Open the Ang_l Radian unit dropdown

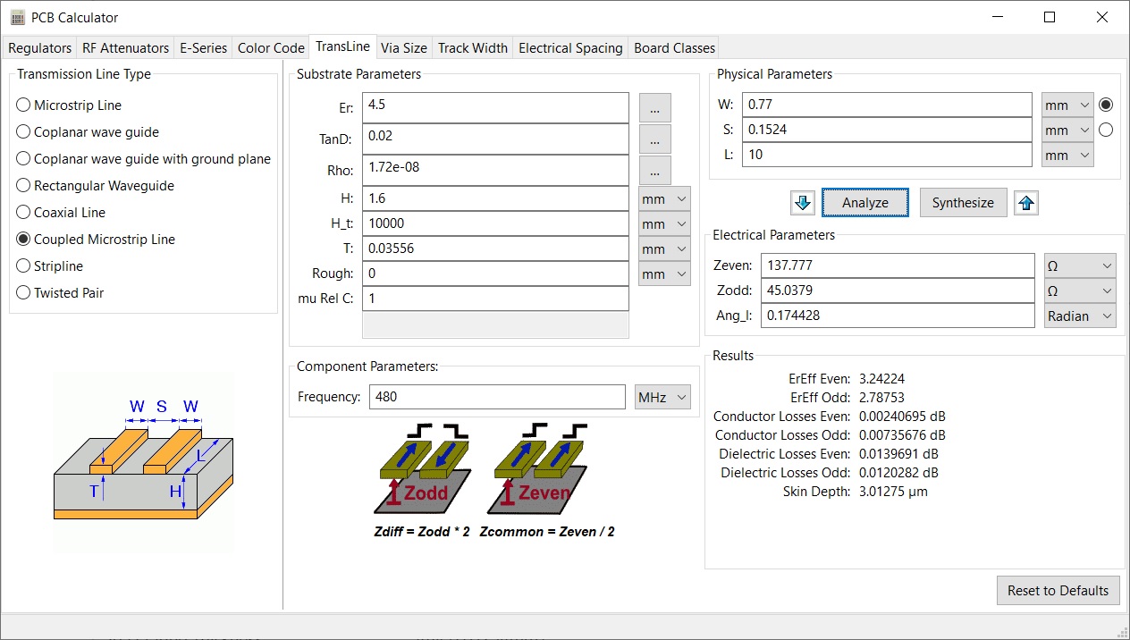coord(1079,315)
